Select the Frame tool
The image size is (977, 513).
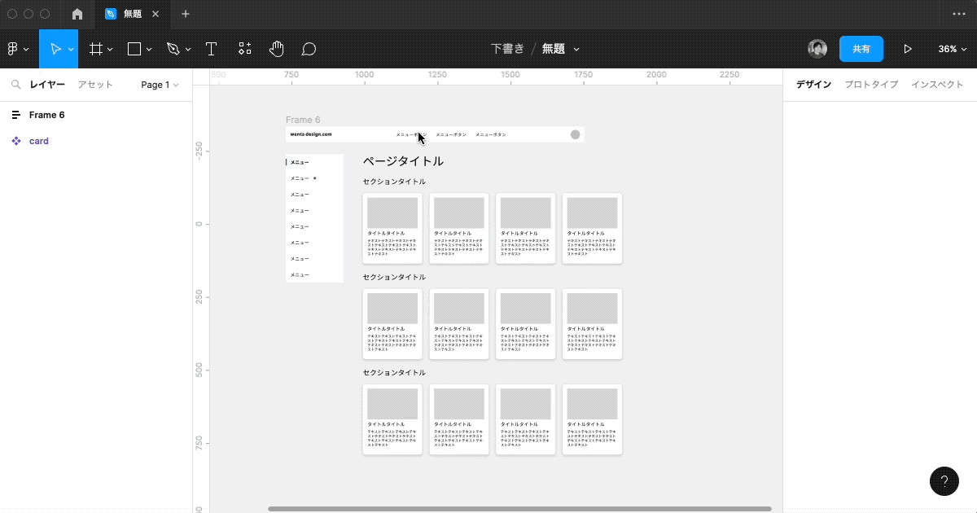[94, 48]
